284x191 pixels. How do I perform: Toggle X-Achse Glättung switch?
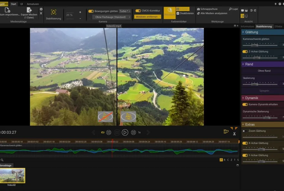pos(245,143)
